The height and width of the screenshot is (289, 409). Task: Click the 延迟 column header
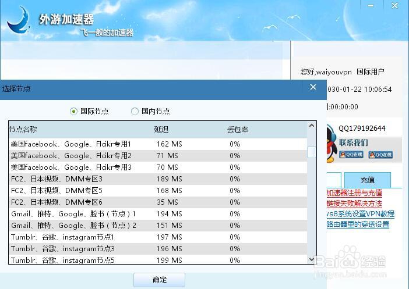[x=161, y=130]
